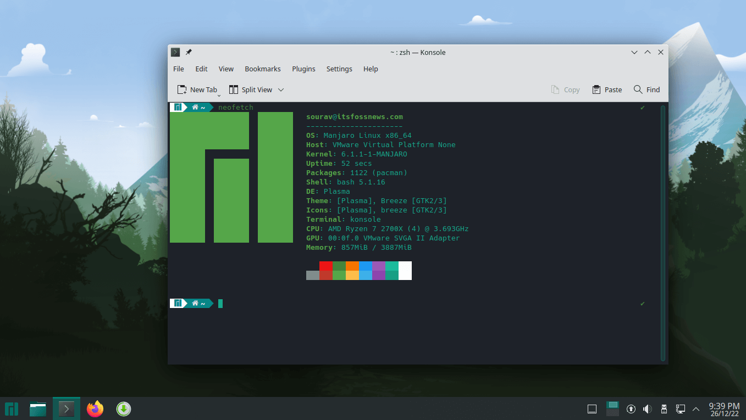Open the Bookmarks menu

(262, 69)
